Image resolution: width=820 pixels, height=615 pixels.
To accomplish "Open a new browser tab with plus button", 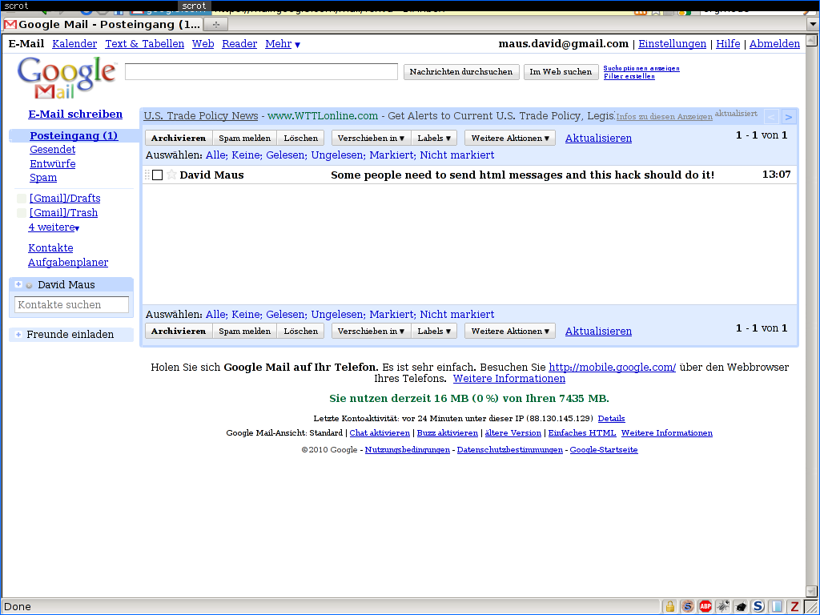I will pos(216,25).
